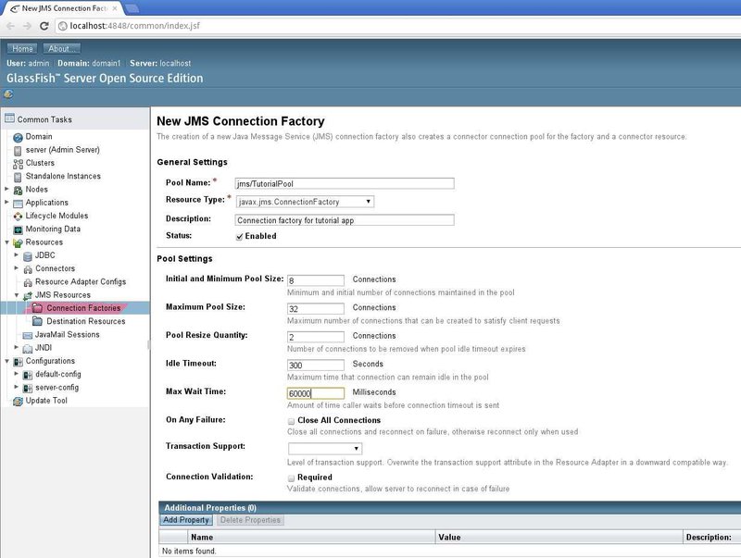Expand the JDBC tree arrow
This screenshot has width=741, height=558.
(17, 254)
